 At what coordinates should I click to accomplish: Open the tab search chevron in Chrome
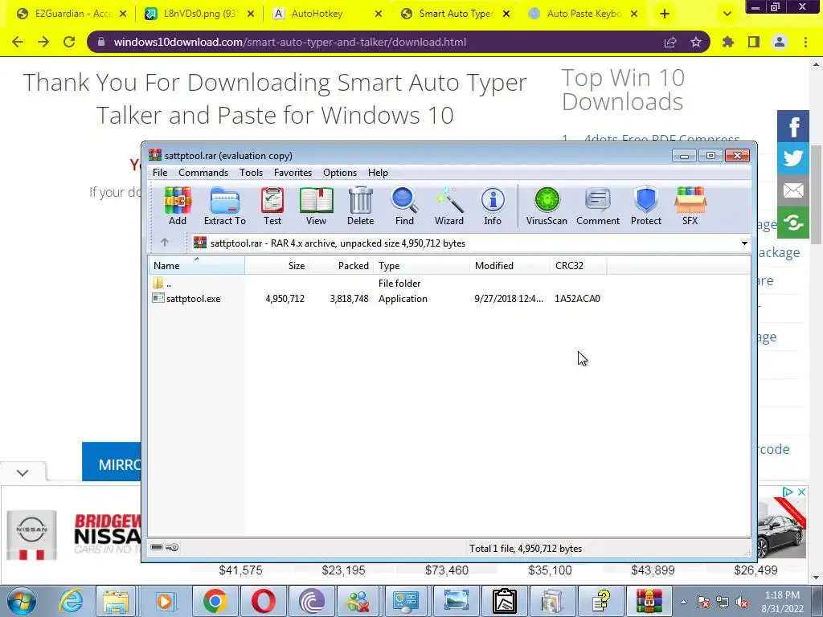(x=727, y=14)
